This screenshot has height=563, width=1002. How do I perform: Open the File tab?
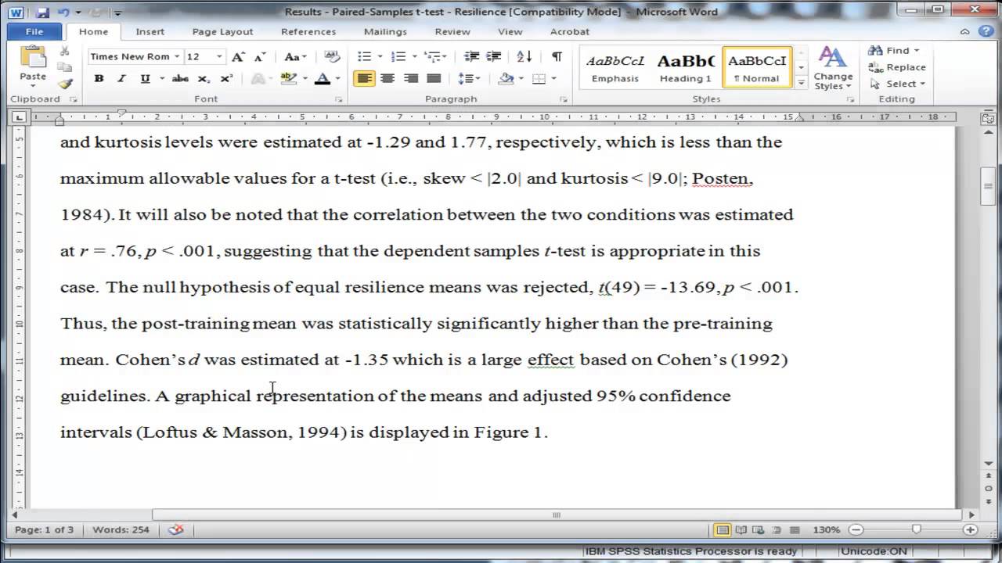click(34, 31)
